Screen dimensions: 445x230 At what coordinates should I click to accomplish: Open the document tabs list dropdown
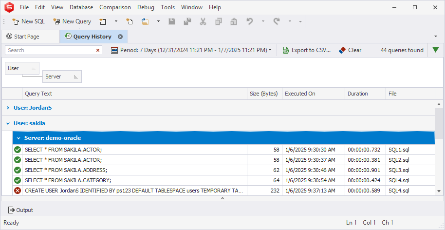[x=436, y=37]
